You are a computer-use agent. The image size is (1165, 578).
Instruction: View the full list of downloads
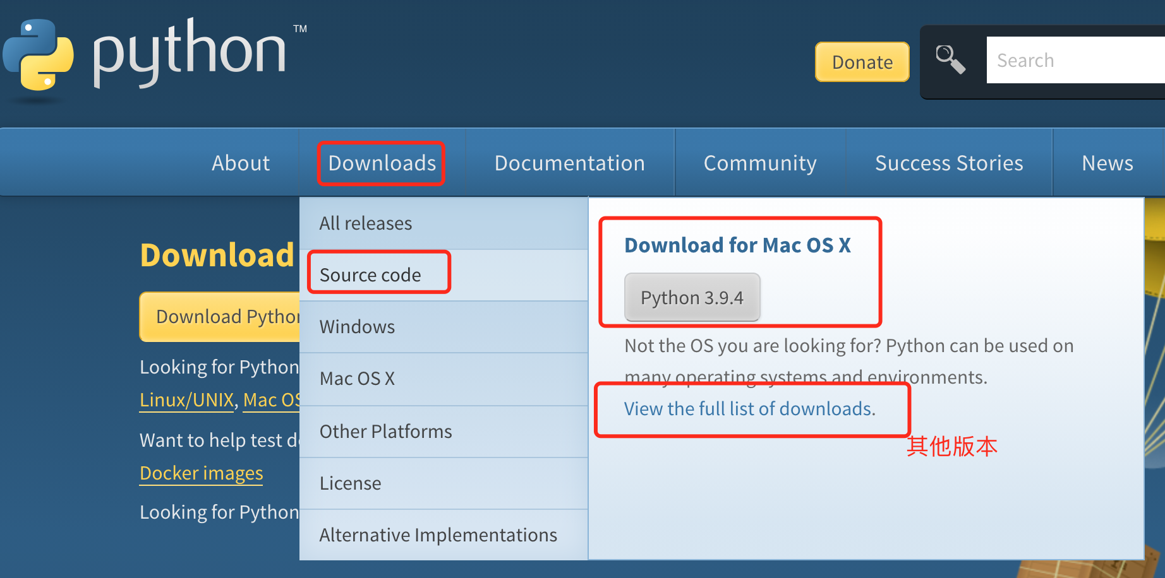pos(749,408)
